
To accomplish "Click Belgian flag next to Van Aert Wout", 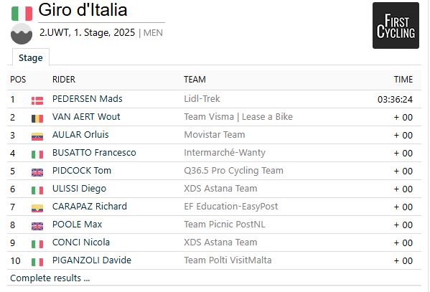I will point(37,118).
